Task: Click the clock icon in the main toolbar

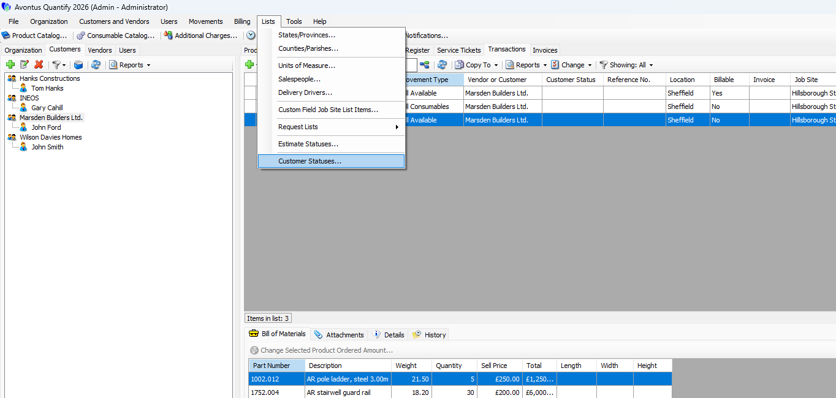Action: coord(251,36)
